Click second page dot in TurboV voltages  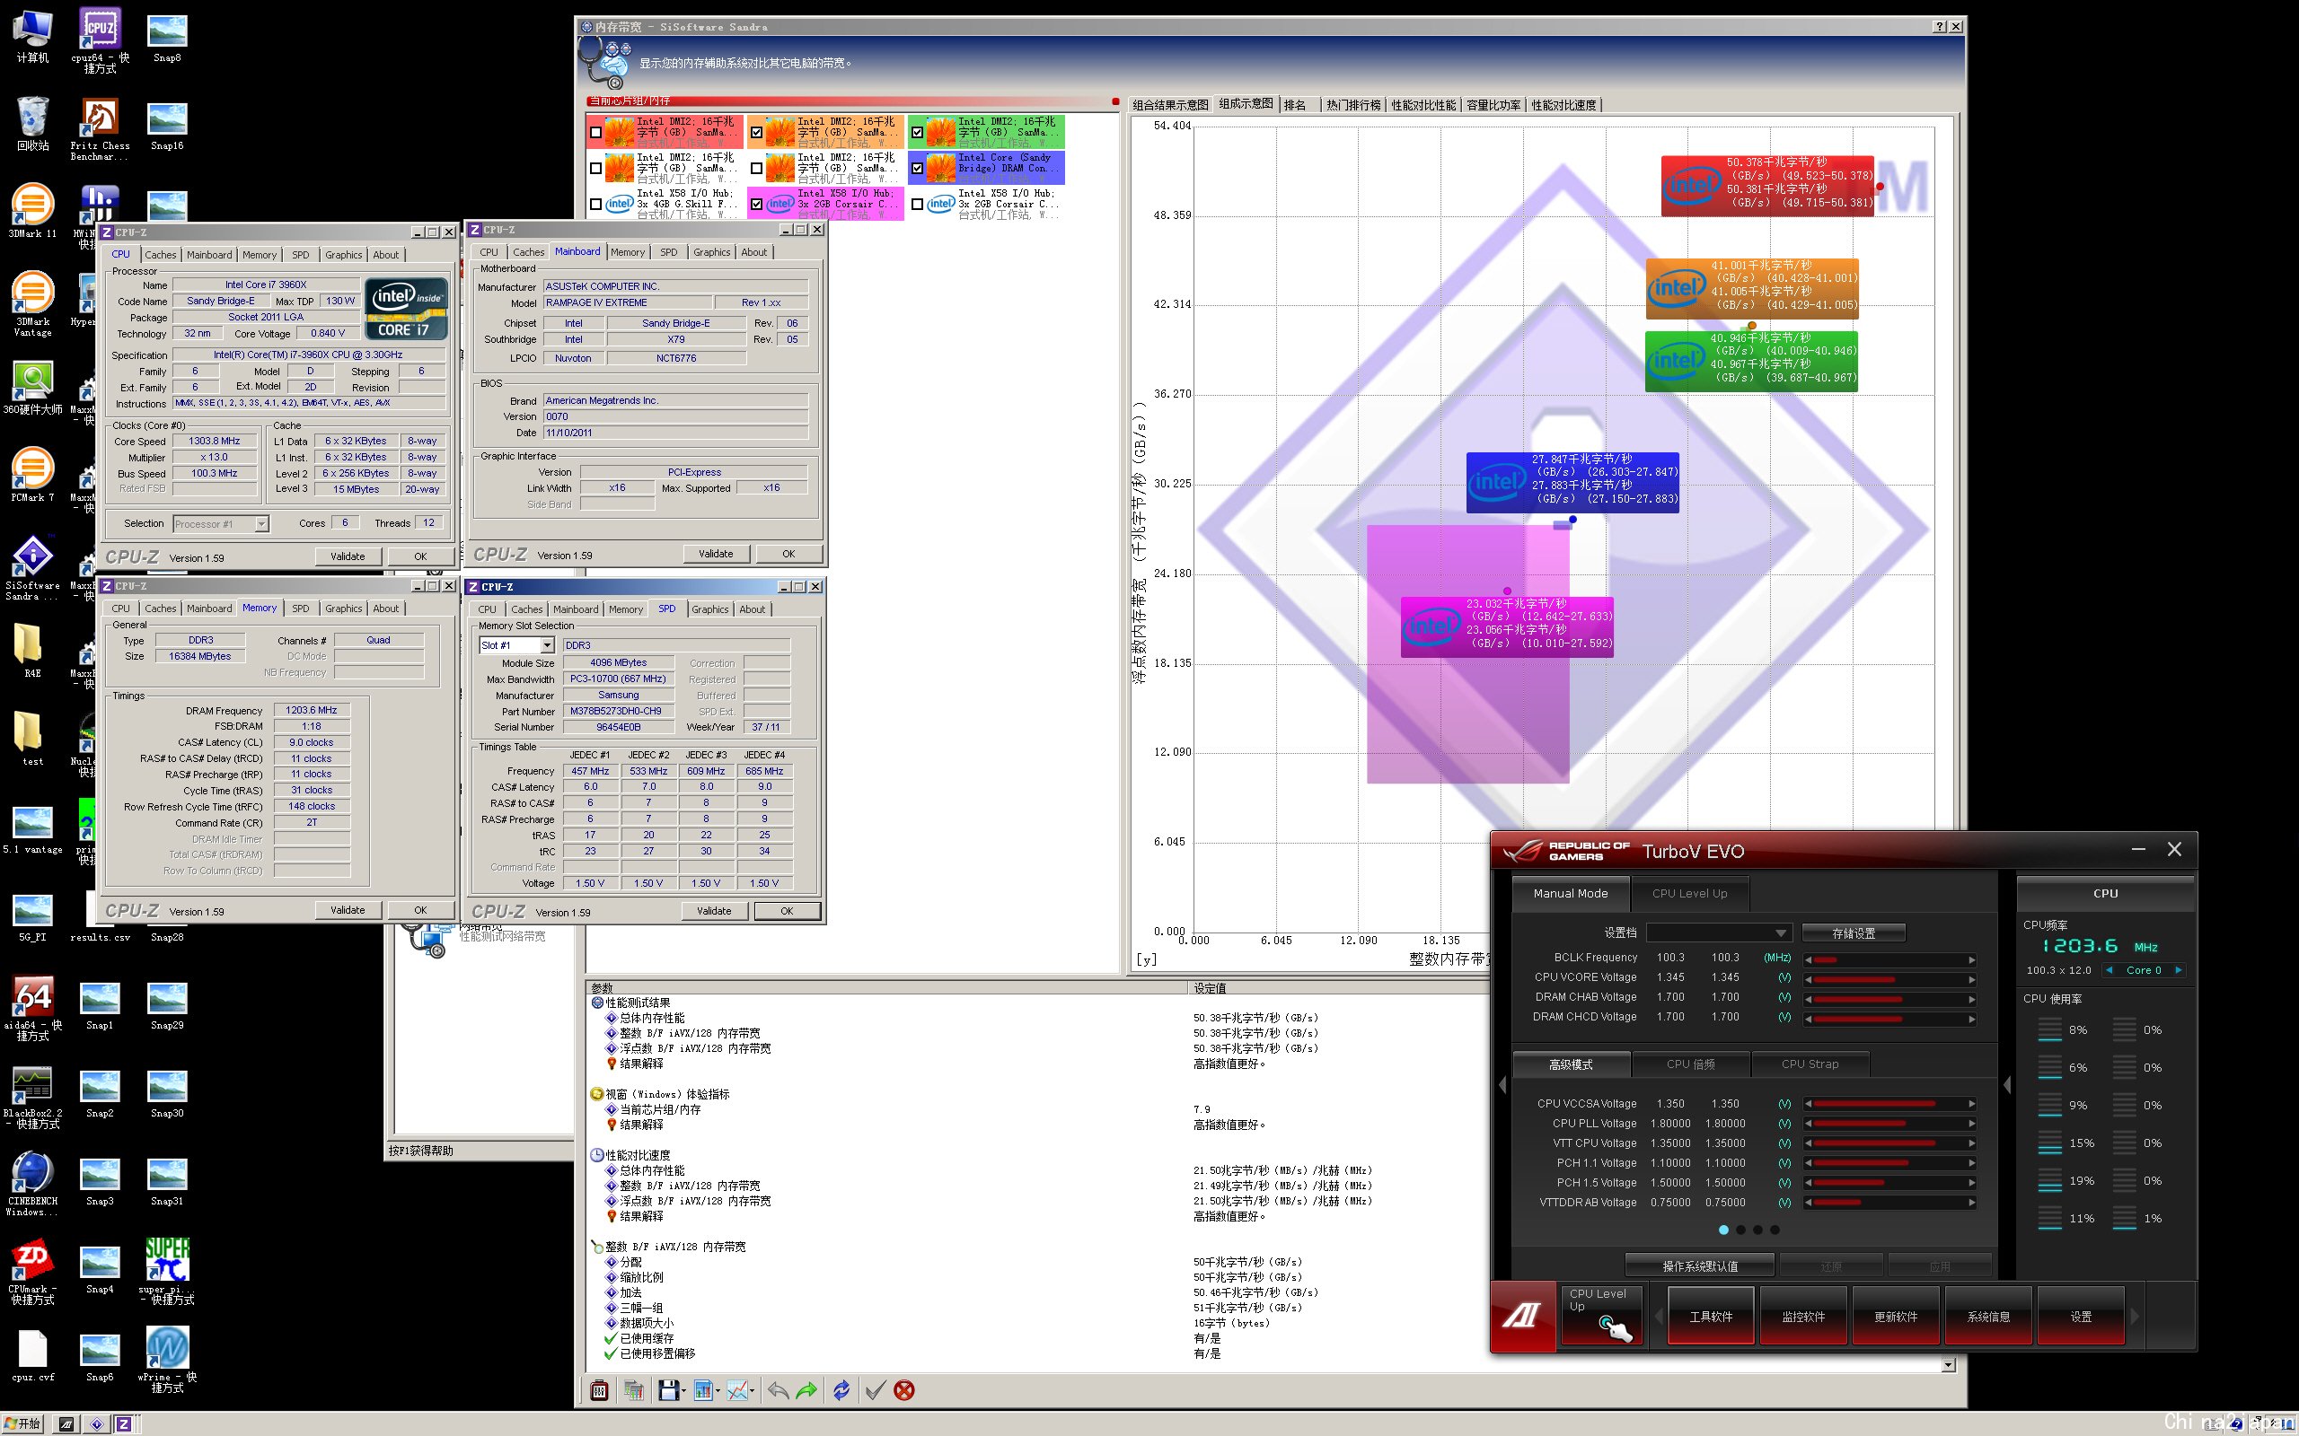[1740, 1229]
